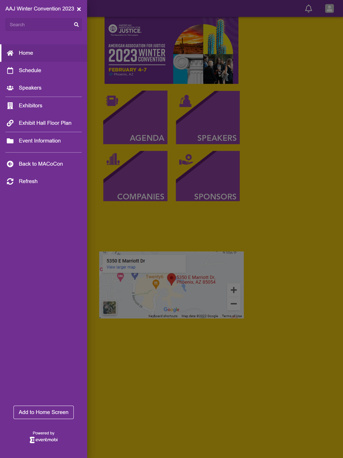Open the COMPANIES tile
This screenshot has height=458, width=343.
(135, 176)
